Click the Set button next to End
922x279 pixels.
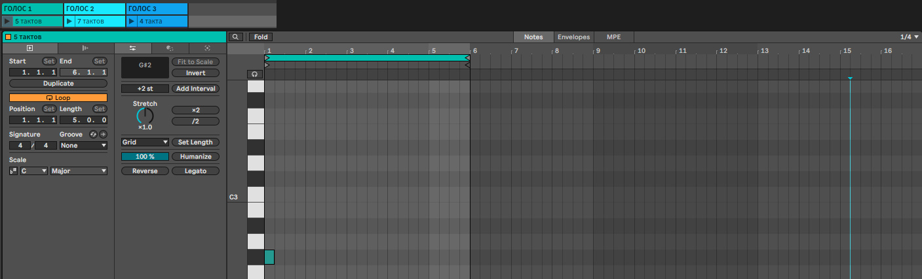coord(100,61)
